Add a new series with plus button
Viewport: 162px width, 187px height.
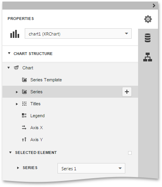[127, 92]
